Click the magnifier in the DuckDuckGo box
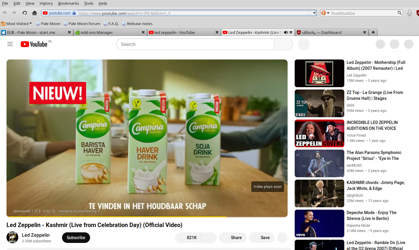The image size is (419, 250). pos(400,13)
